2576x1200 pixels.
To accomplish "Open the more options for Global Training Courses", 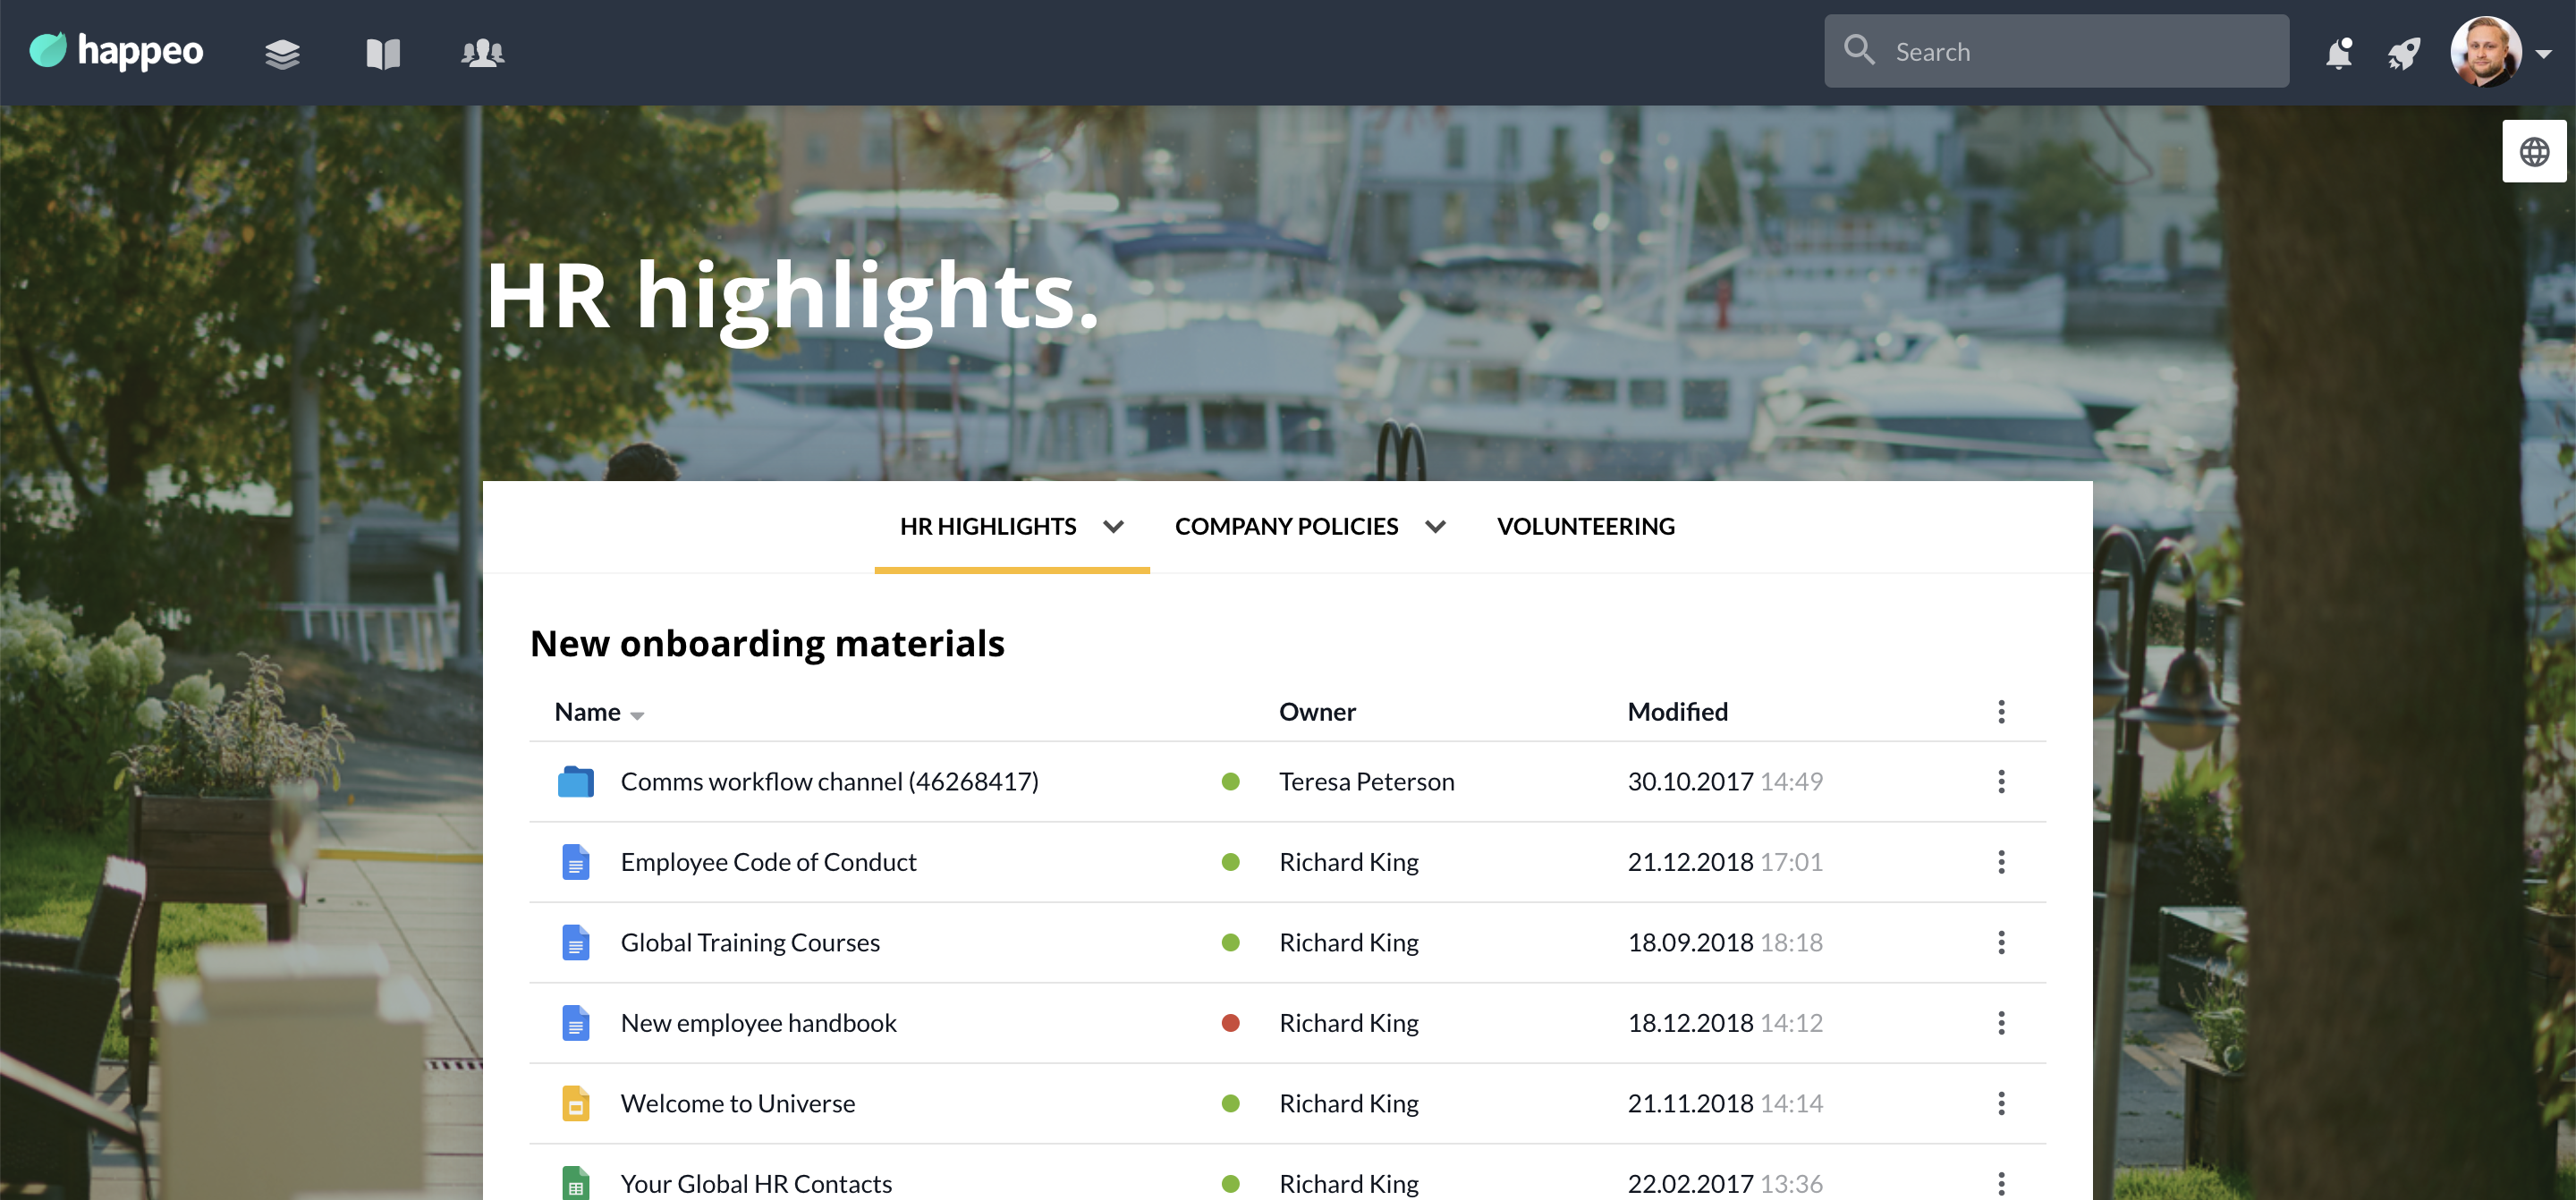I will coord(2001,942).
